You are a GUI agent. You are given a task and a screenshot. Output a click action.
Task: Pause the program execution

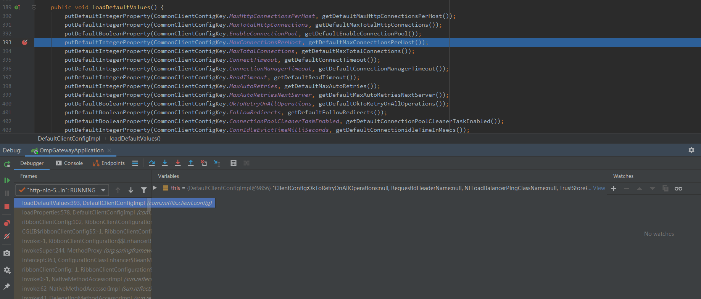tap(7, 193)
